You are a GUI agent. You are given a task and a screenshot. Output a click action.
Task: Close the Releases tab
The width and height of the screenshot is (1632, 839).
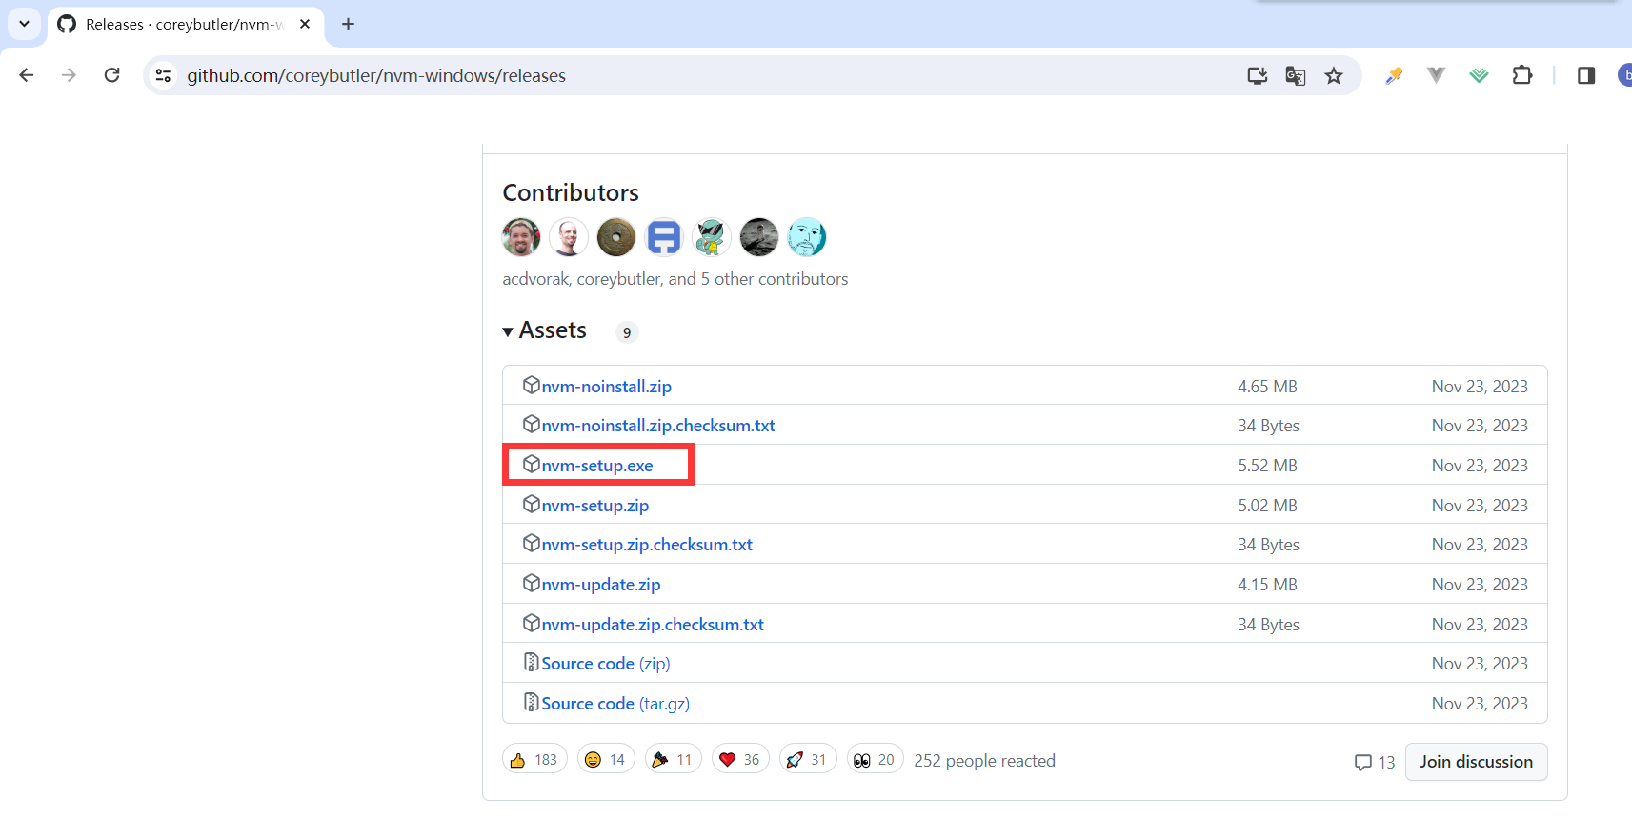pyautogui.click(x=305, y=24)
